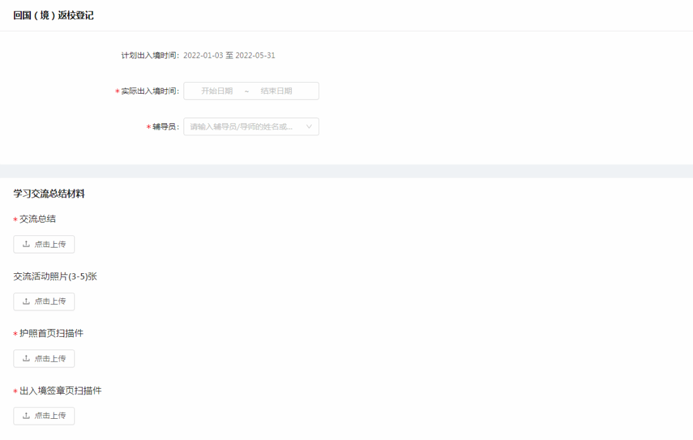Click the 出入境签章页扫描件 item label
This screenshot has width=693, height=440.
(x=60, y=391)
